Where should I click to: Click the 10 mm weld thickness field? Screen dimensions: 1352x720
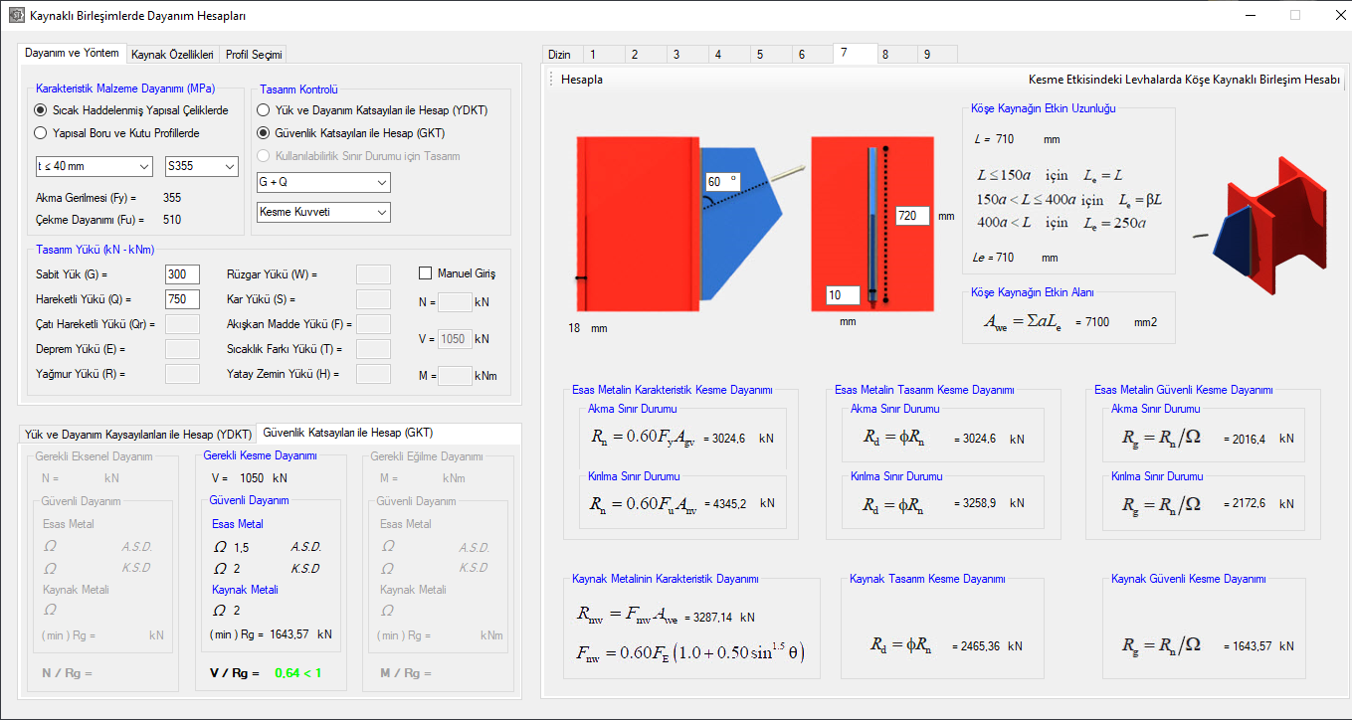[842, 295]
